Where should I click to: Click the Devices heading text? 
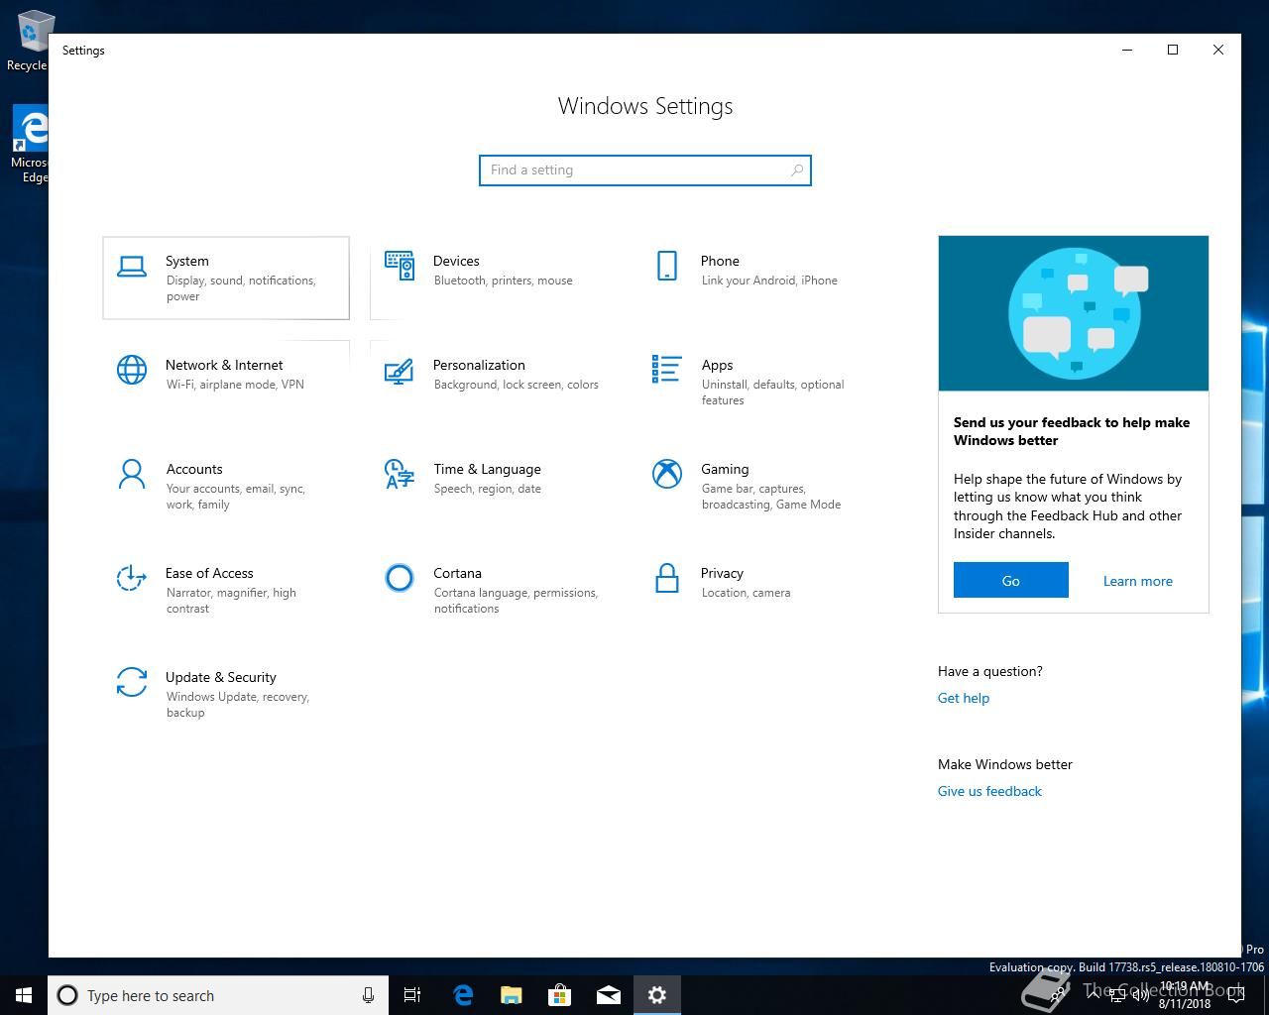coord(456,261)
